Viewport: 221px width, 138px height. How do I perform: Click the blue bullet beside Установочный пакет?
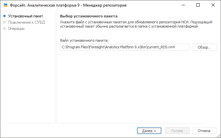(4, 16)
